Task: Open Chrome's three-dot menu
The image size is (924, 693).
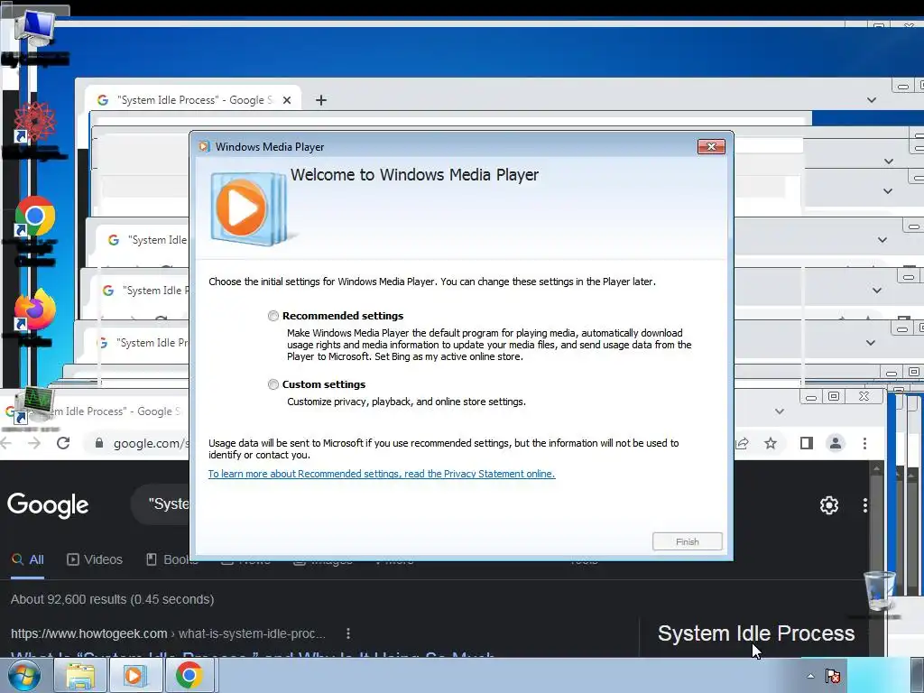Action: (864, 443)
